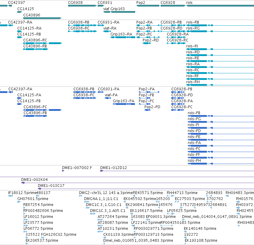Click transcript CG43896-RC
254x245 pixels.
[42, 43]
